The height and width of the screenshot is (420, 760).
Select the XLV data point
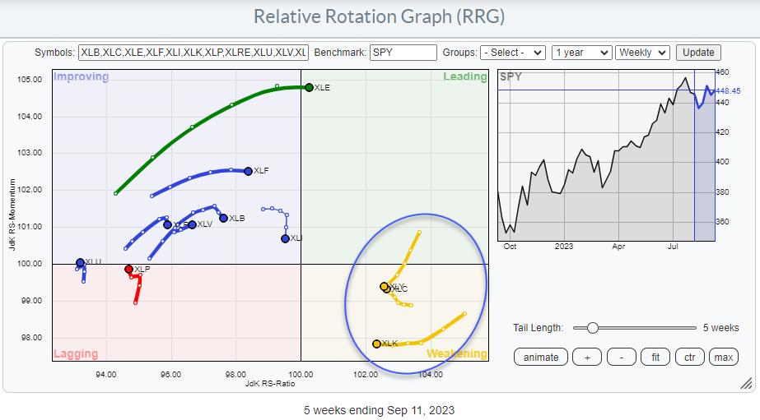click(192, 224)
